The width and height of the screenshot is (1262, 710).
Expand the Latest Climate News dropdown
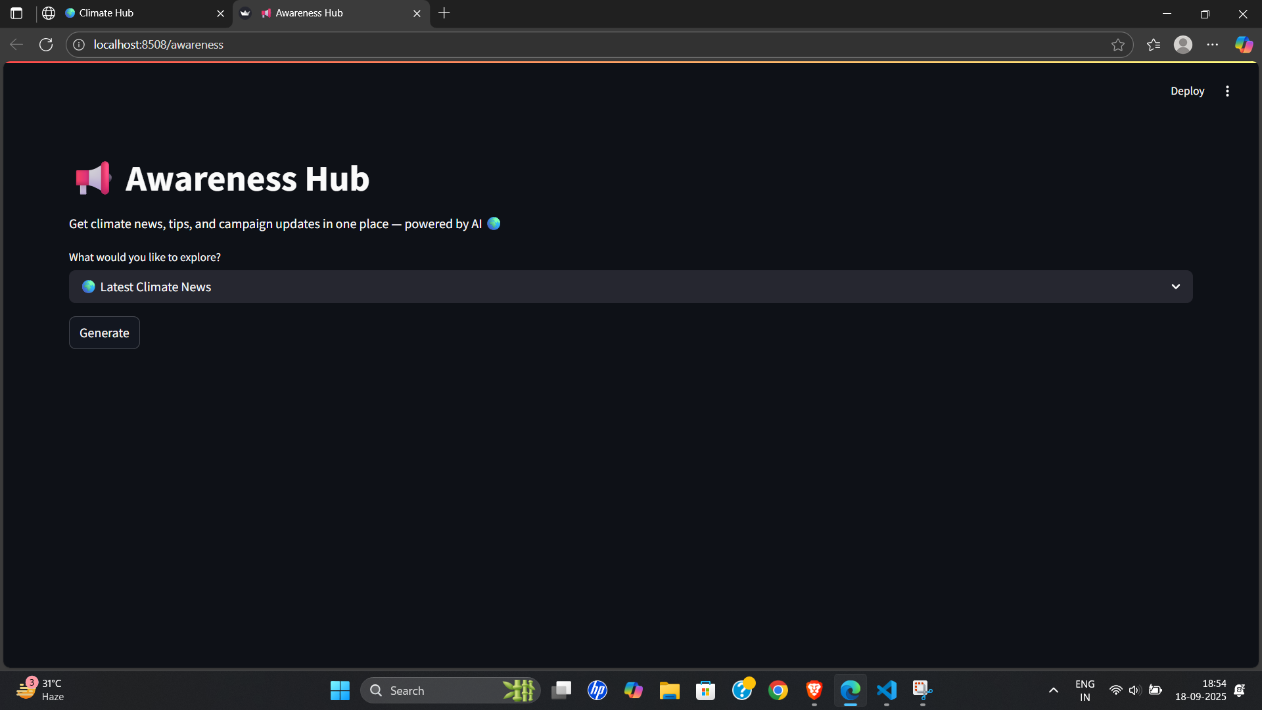(1175, 287)
